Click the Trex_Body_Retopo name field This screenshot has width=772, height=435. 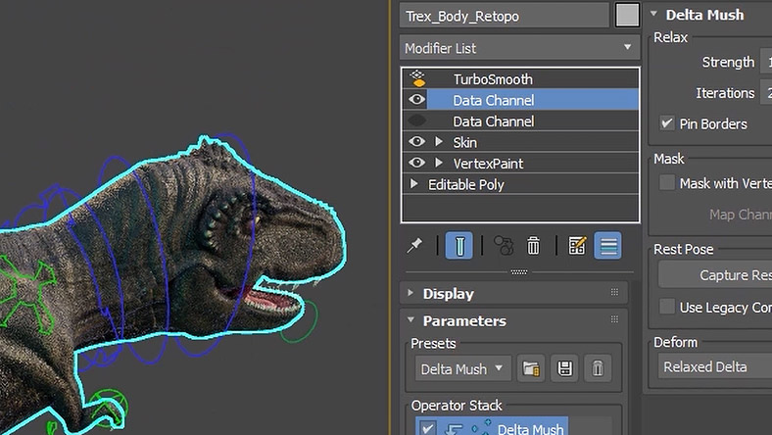[x=505, y=16]
